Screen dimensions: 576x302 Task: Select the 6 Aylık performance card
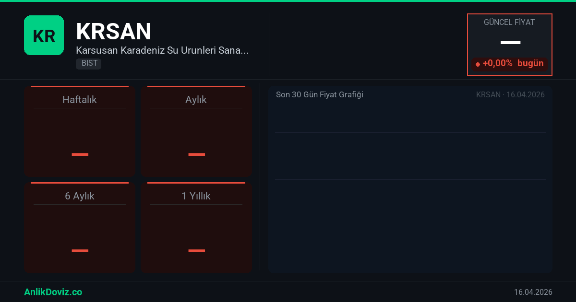tap(80, 228)
